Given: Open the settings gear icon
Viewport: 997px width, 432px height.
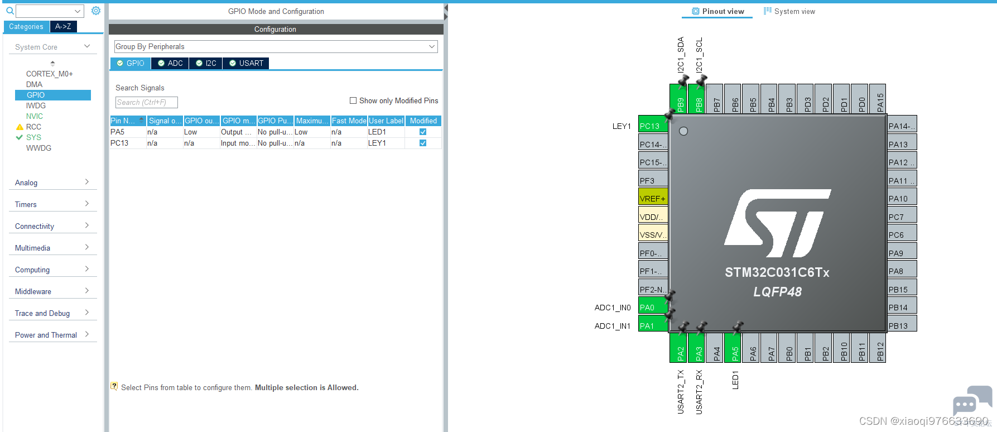Looking at the screenshot, I should pos(96,11).
